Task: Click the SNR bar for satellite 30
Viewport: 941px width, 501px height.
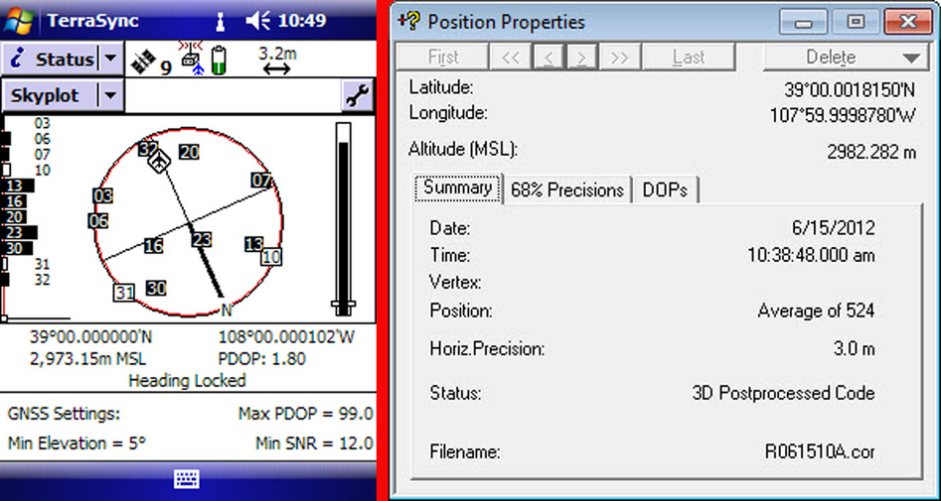Action: (x=17, y=248)
